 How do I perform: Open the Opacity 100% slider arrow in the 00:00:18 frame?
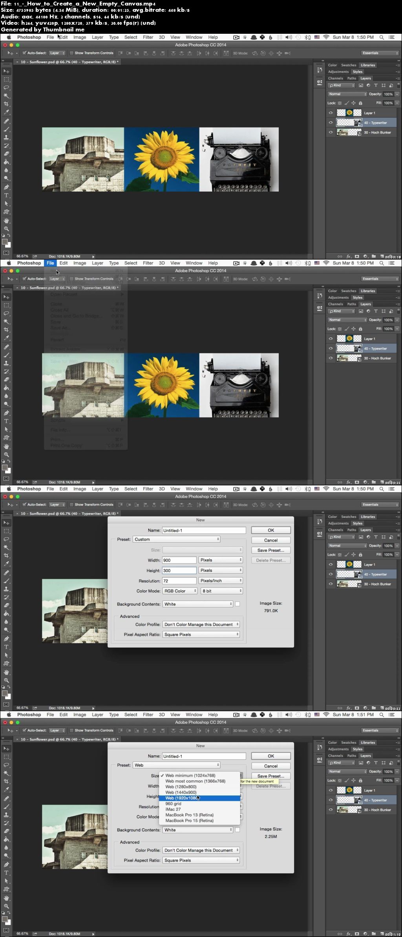397,94
